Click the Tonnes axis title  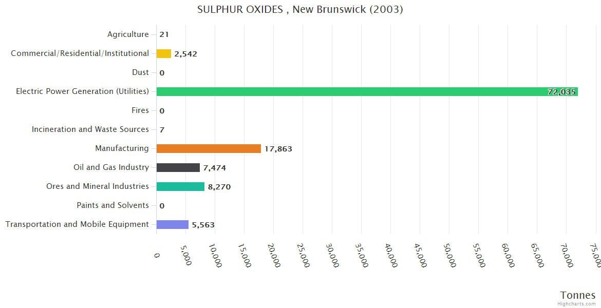point(578,295)
